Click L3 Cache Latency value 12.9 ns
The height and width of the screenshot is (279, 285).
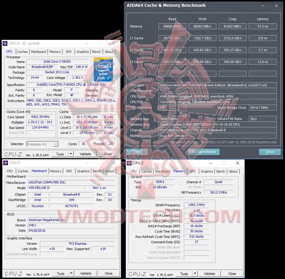point(263,62)
